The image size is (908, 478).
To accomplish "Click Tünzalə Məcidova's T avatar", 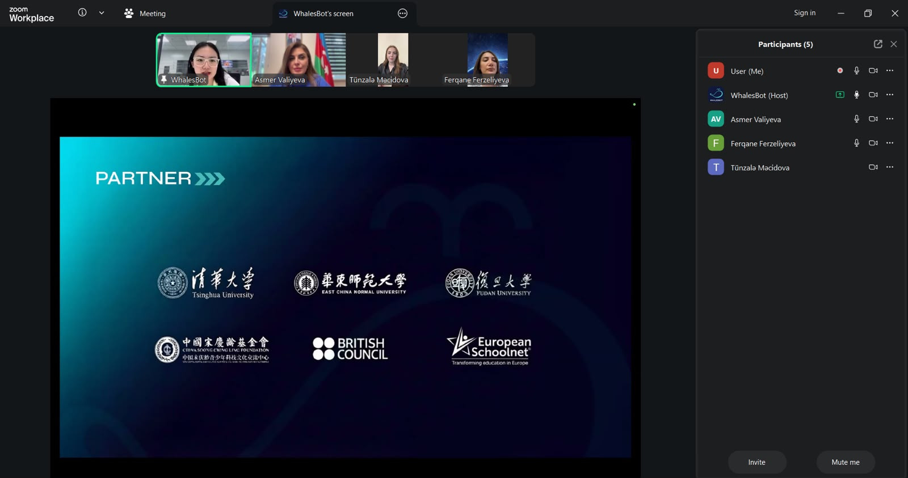I will pyautogui.click(x=716, y=167).
